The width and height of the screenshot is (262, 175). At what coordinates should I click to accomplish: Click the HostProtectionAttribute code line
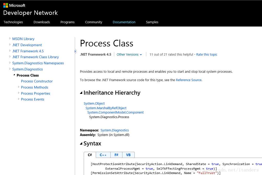[176, 164]
